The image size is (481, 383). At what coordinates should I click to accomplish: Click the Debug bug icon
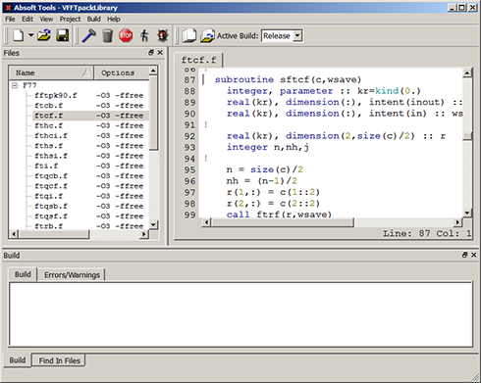point(163,35)
